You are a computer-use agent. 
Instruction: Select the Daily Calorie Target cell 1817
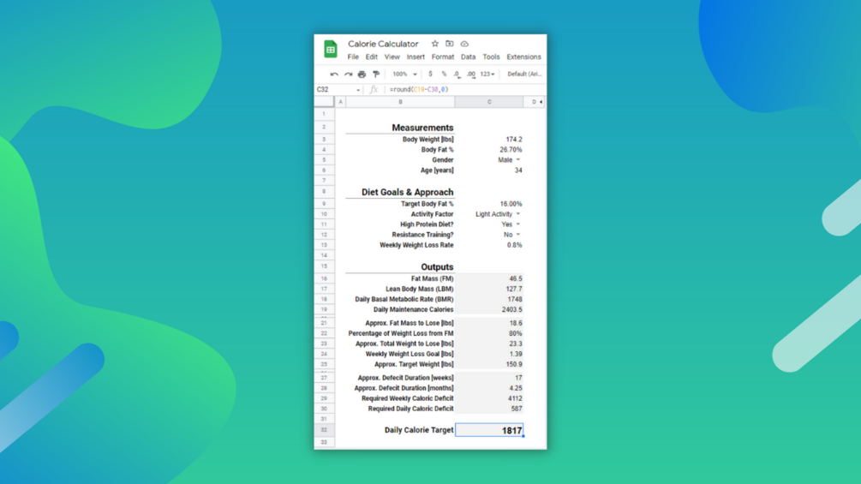(x=489, y=430)
